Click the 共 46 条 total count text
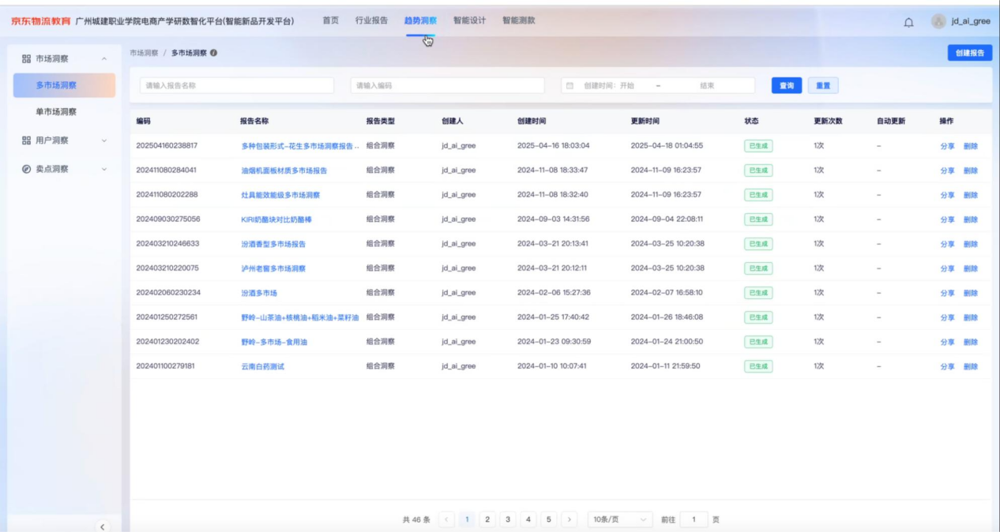This screenshot has height=532, width=1000. pos(416,519)
